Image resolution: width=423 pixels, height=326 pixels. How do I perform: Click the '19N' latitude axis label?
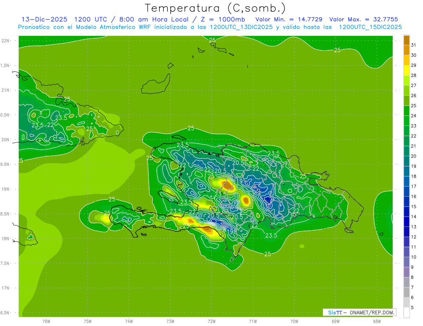point(6,189)
